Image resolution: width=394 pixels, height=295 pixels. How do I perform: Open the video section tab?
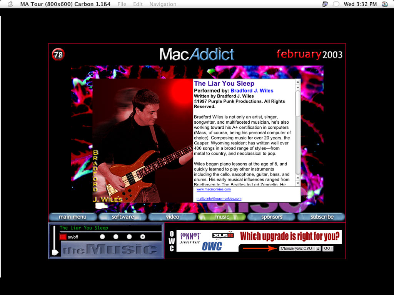pos(172,217)
